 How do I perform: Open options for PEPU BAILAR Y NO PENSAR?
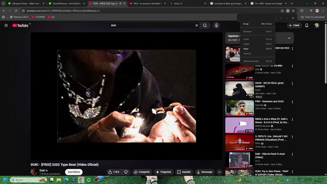pyautogui.click(x=293, y=137)
